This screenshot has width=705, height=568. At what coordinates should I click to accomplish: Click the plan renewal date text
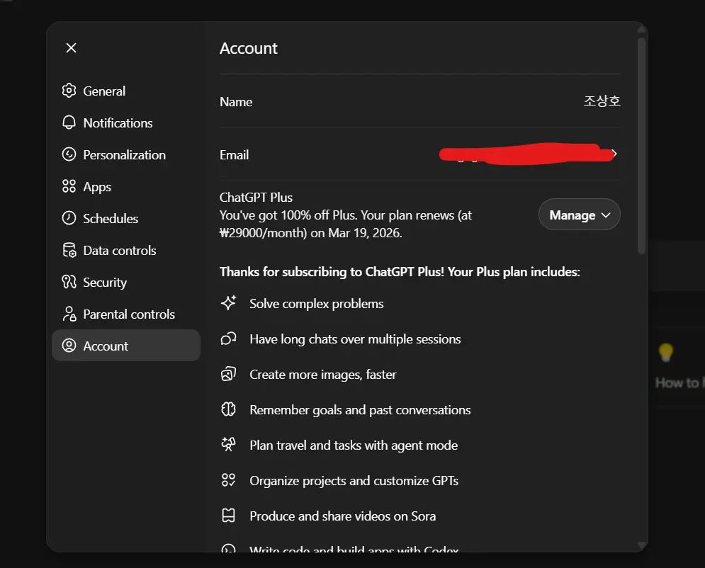point(365,233)
